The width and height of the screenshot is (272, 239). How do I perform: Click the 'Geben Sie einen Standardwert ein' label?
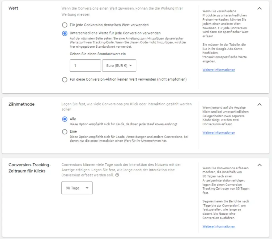[98, 54]
